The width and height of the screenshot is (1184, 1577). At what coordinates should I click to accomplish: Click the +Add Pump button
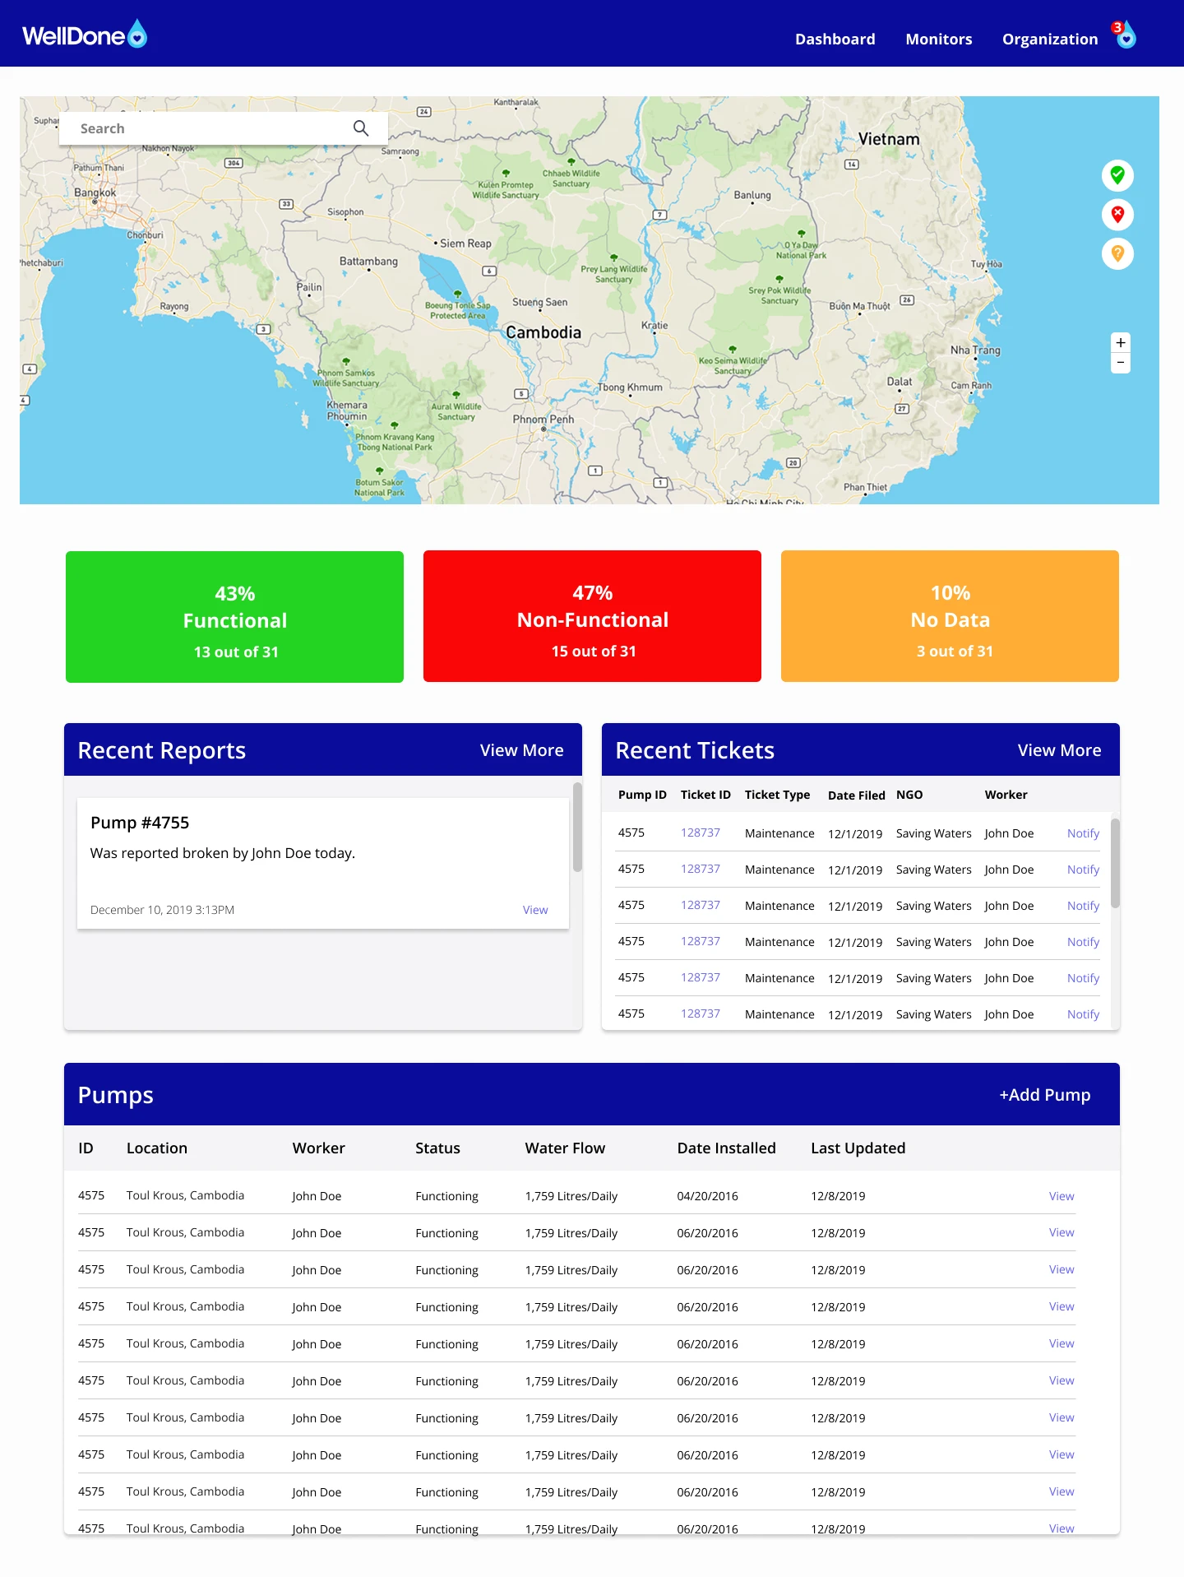point(1044,1095)
